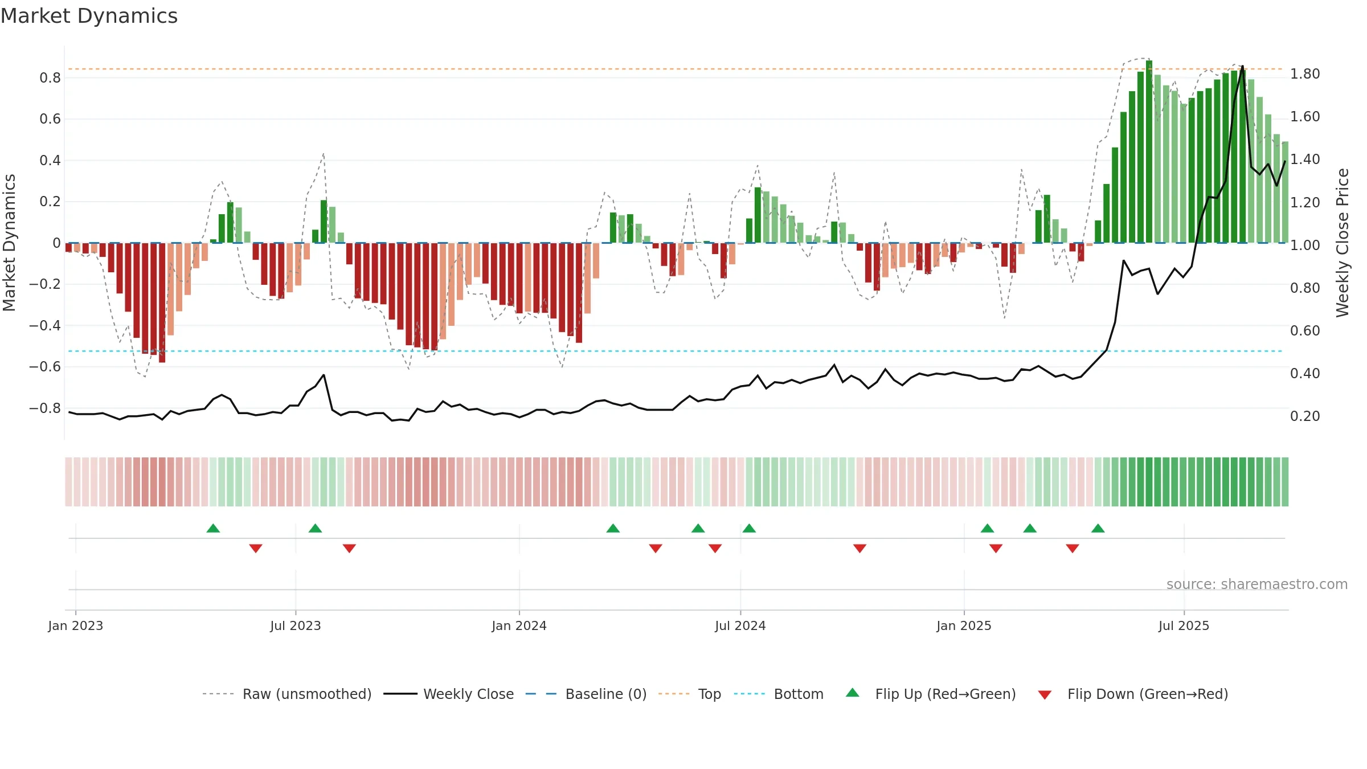
Task: Open the sharemaestro.com source link
Action: tap(1257, 584)
